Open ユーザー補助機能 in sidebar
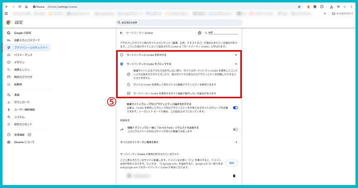 tap(25, 110)
